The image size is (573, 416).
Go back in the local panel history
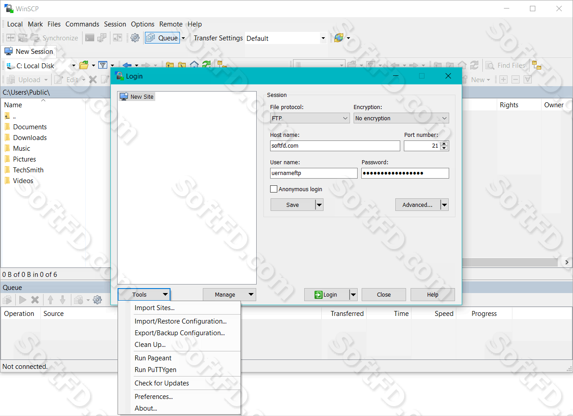(x=127, y=66)
